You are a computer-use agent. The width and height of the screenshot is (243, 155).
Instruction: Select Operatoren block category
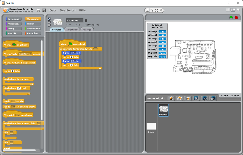tap(33, 28)
